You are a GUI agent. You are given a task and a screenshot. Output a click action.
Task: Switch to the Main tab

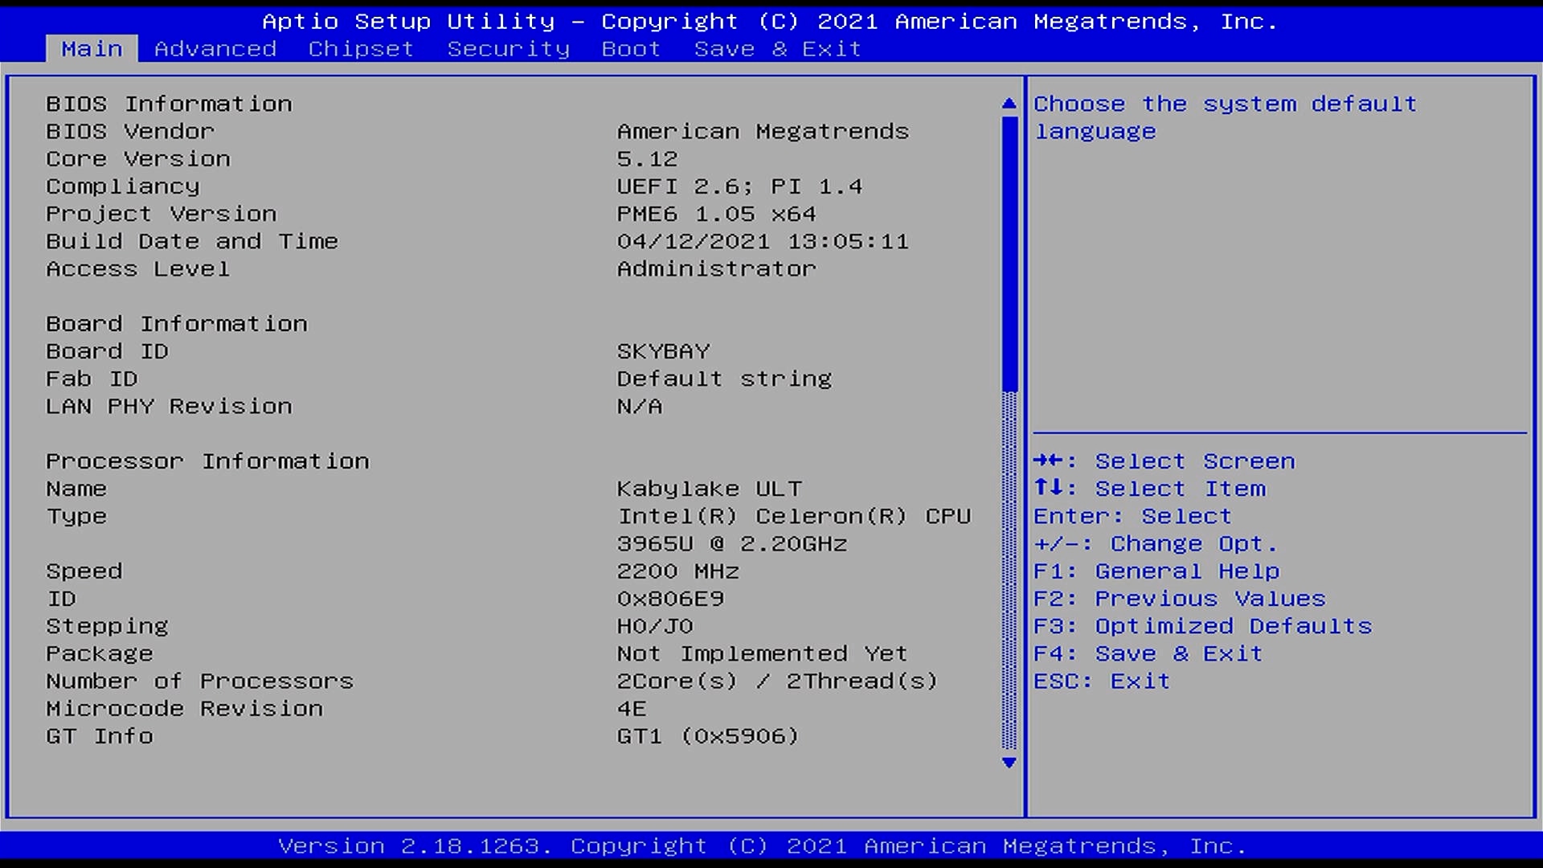point(92,49)
